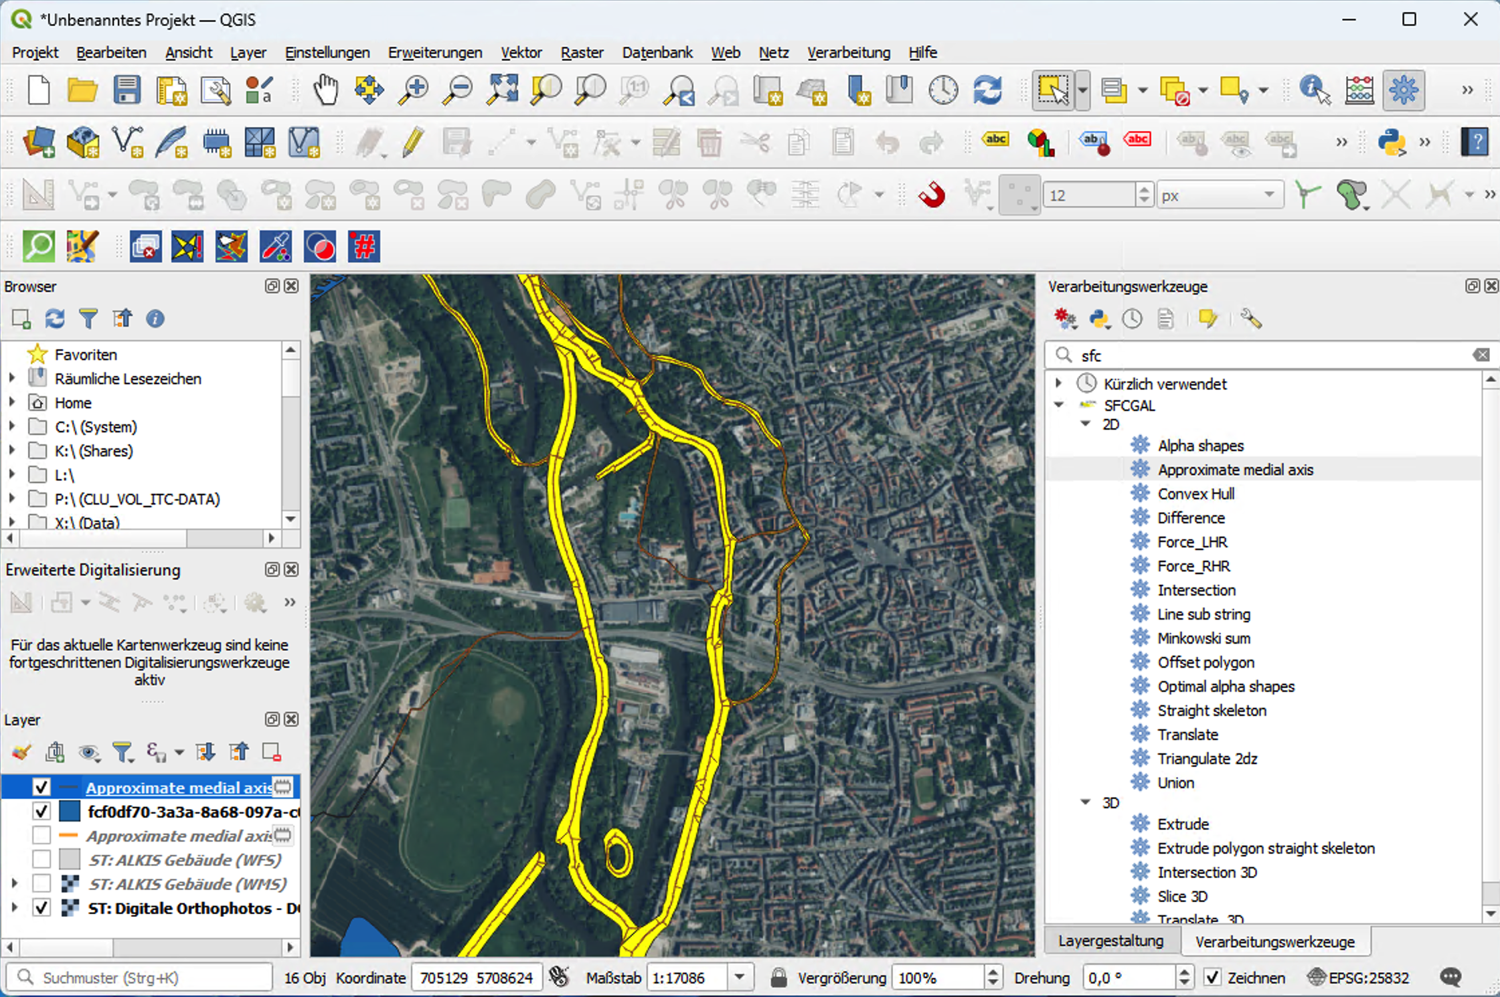This screenshot has width=1500, height=997.
Task: Uncheck the fcf0df70 layer visibility checkbox
Action: [41, 812]
